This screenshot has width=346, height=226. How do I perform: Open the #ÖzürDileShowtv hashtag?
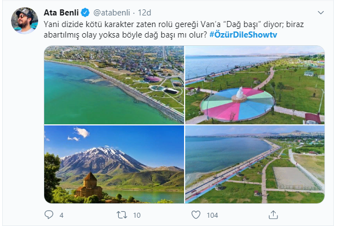point(243,35)
